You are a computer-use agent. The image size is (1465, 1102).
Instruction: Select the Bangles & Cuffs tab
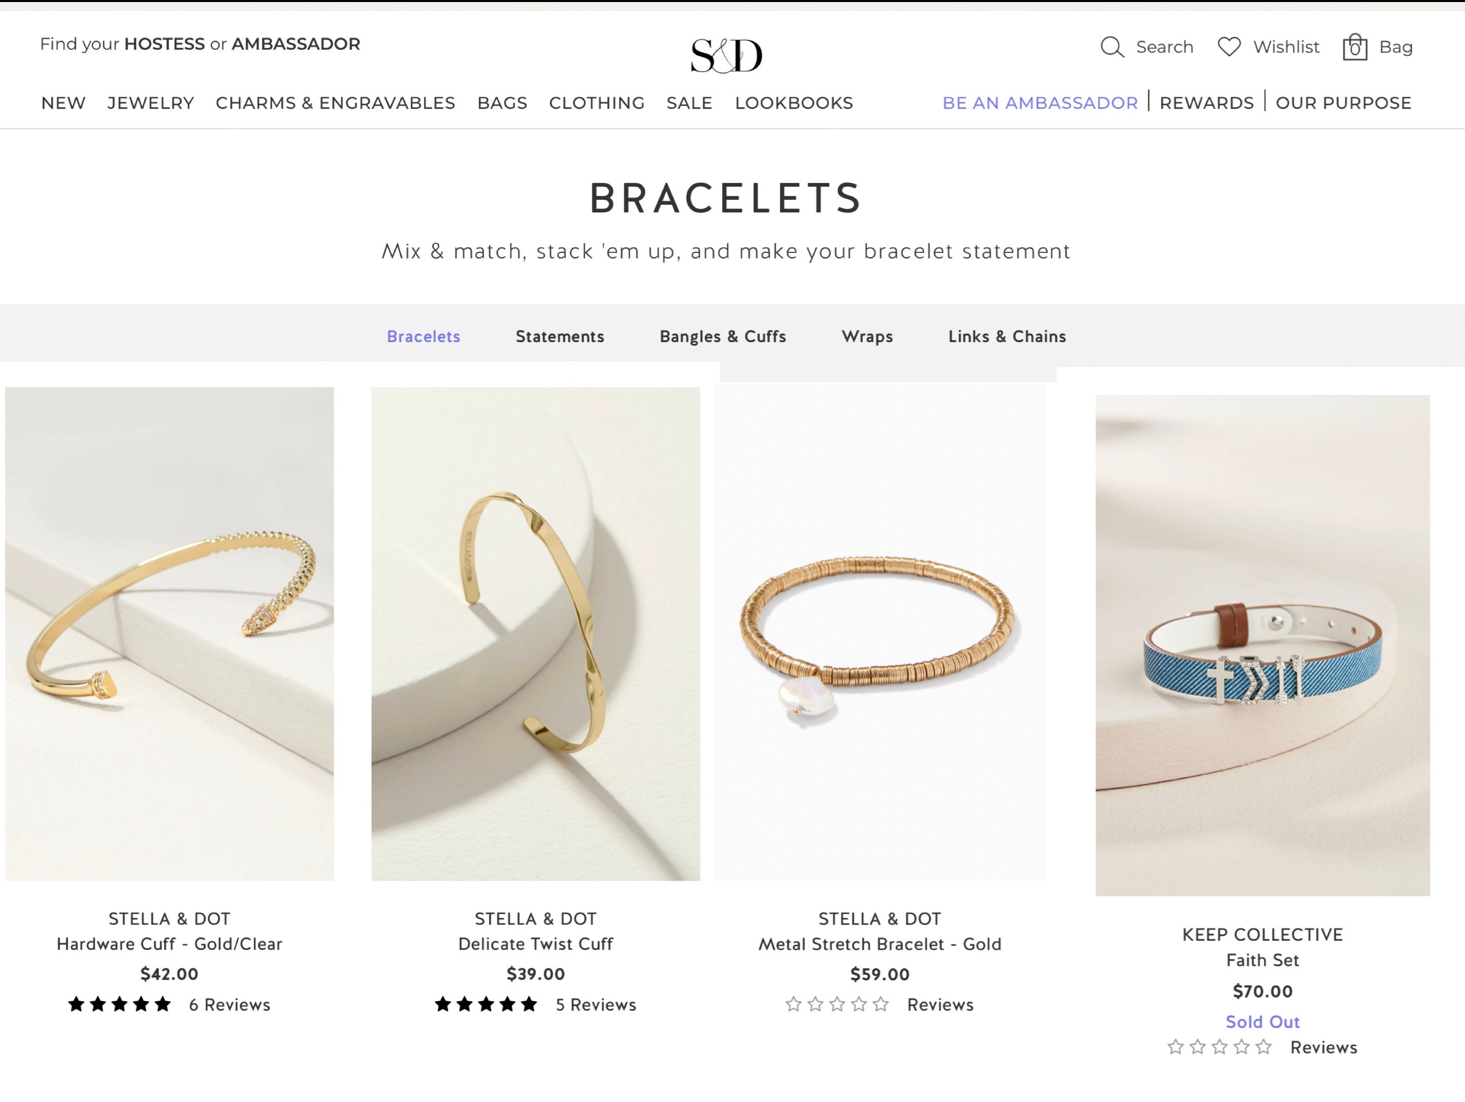tap(722, 337)
